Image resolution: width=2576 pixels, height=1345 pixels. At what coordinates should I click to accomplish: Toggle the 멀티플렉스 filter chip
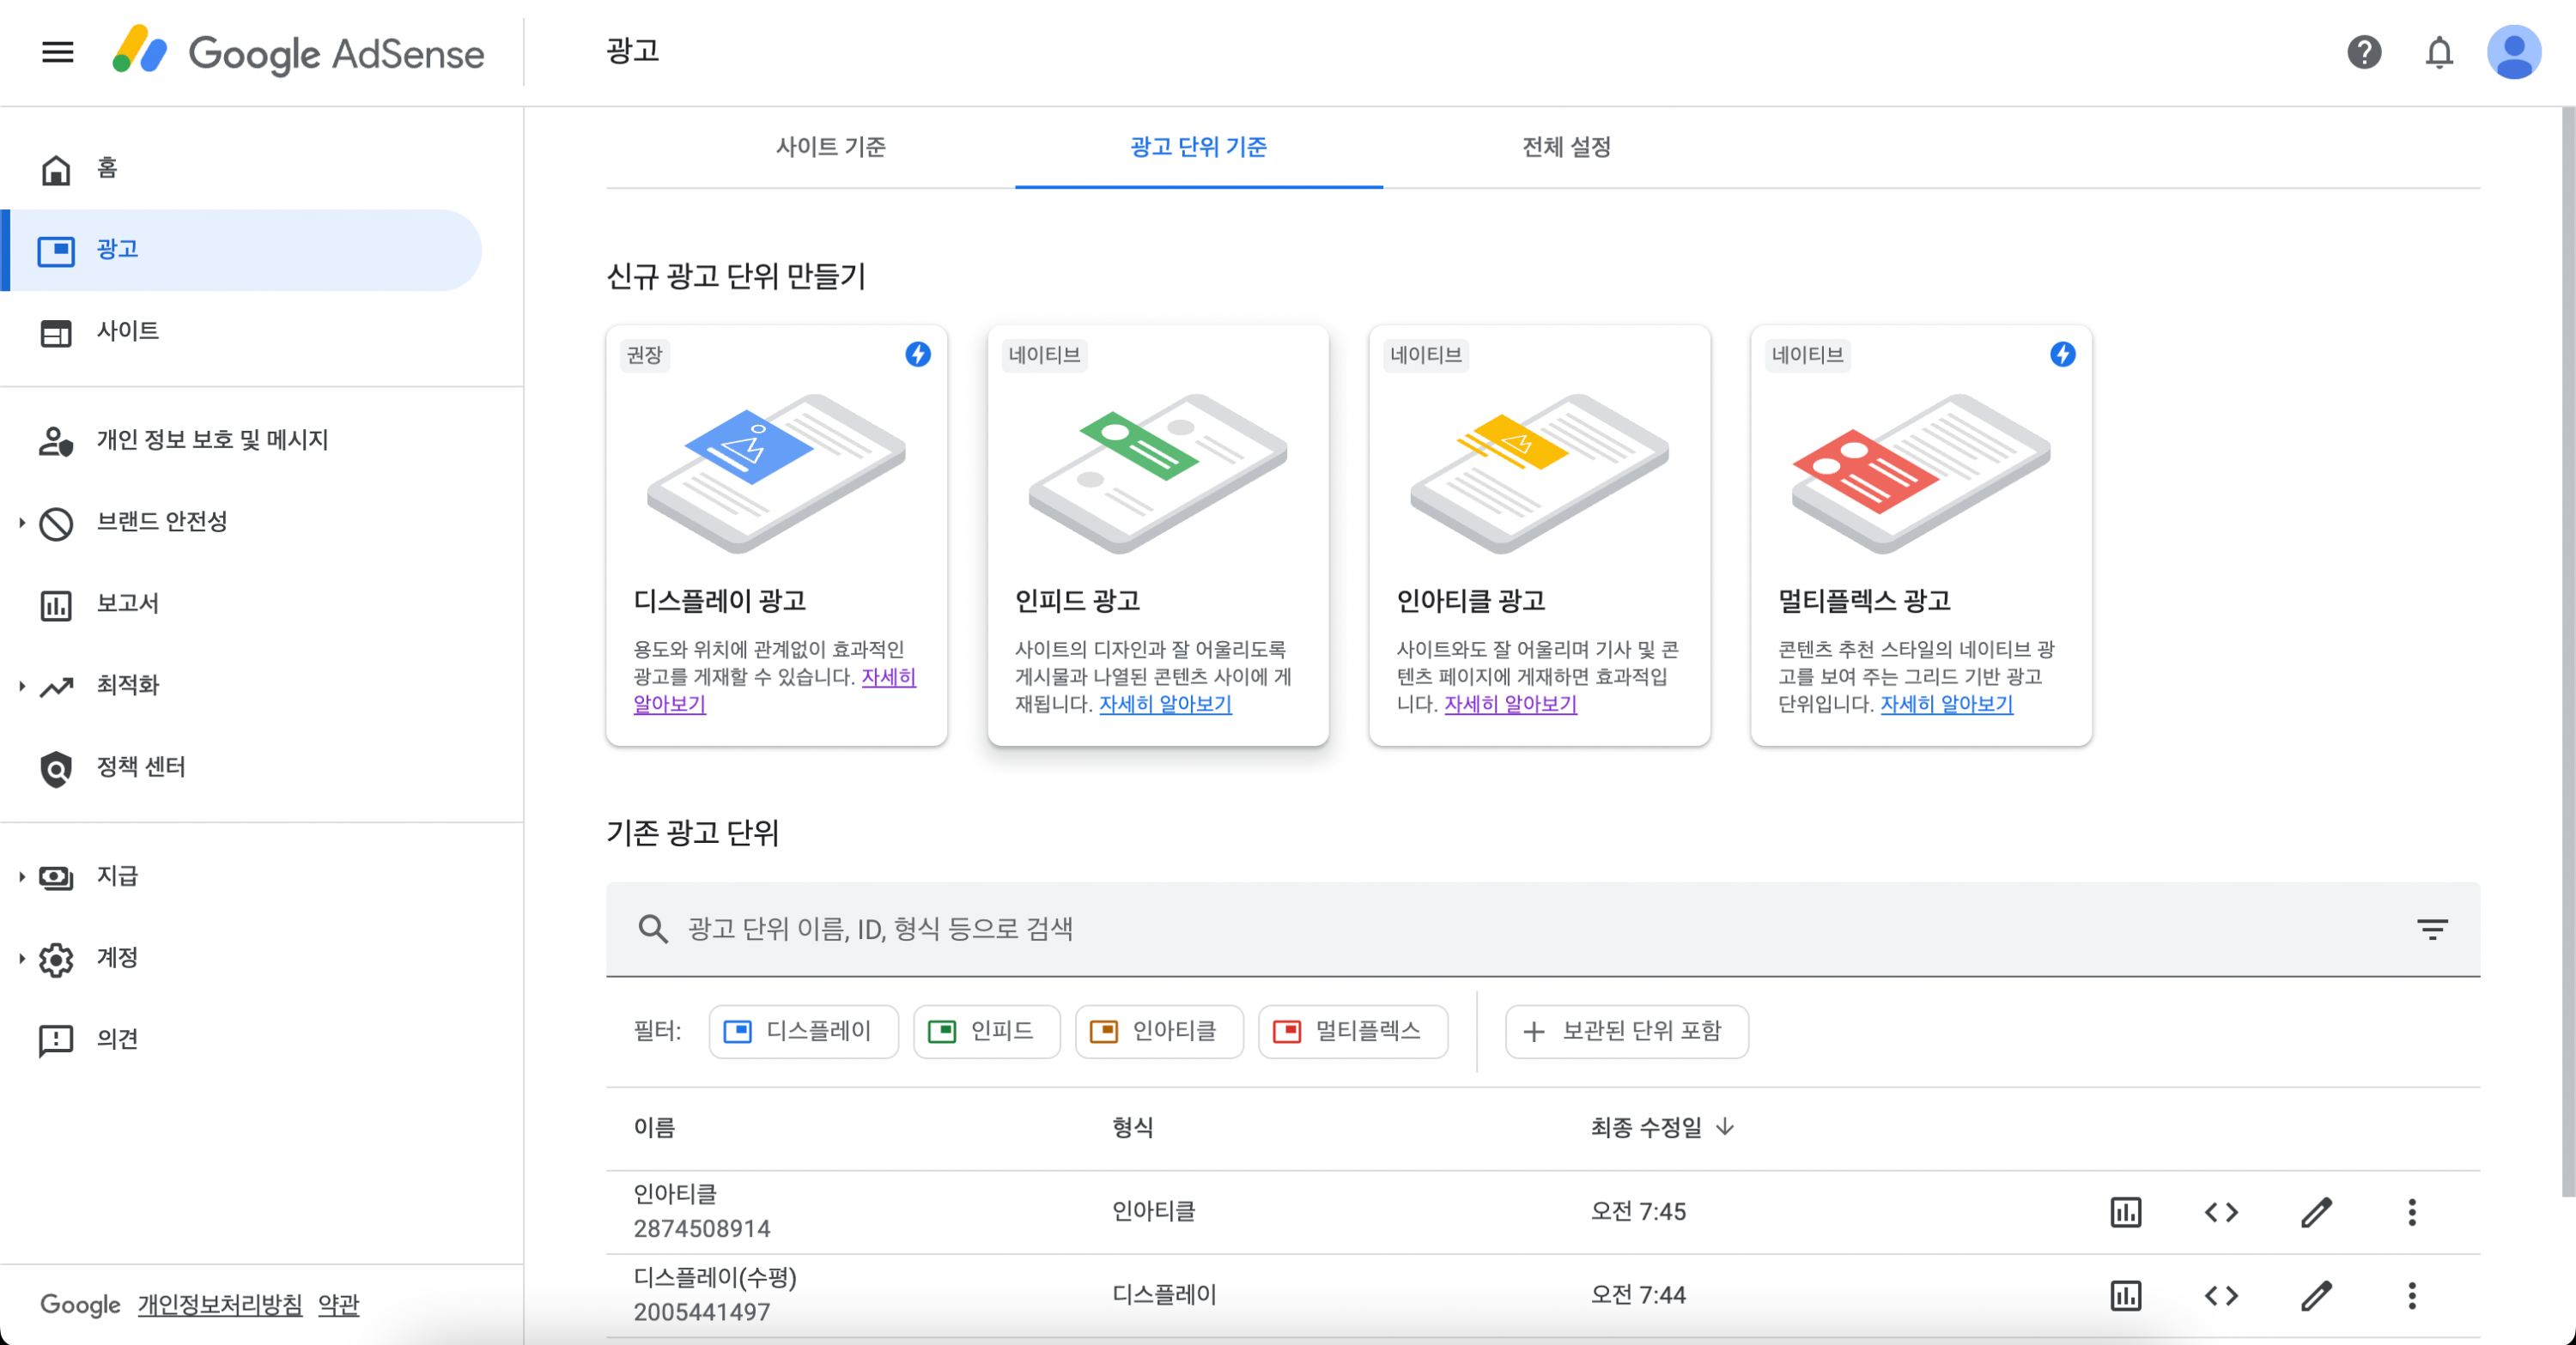[x=1352, y=1031]
